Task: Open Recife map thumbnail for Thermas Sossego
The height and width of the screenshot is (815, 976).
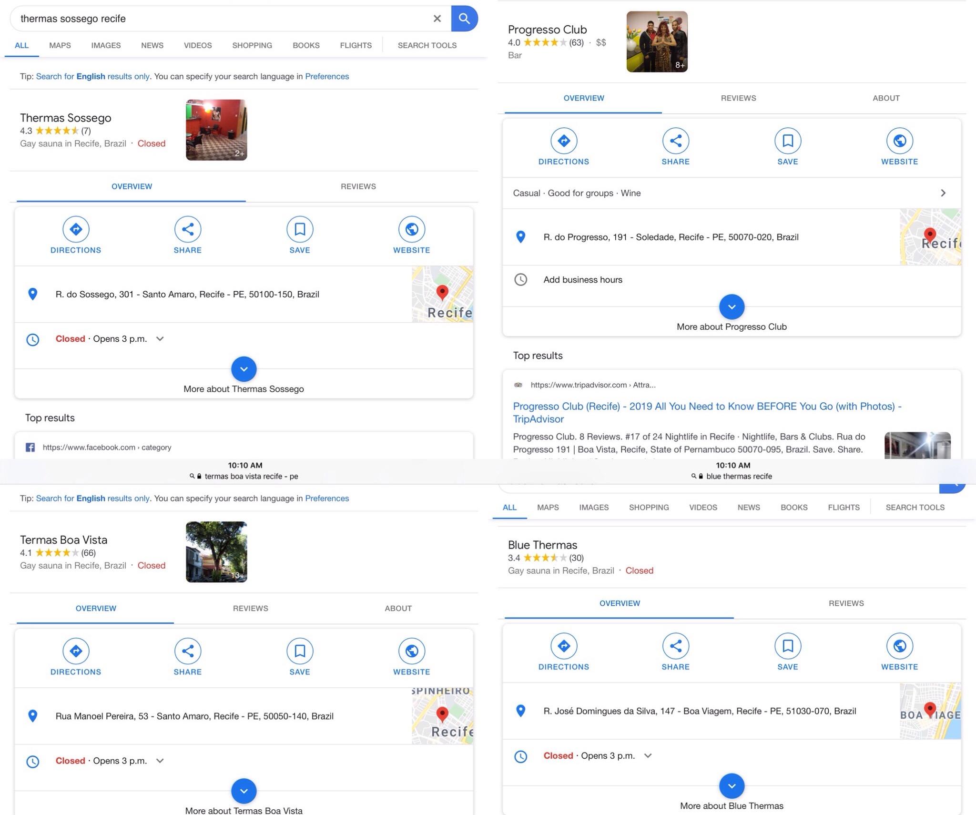Action: click(x=443, y=294)
